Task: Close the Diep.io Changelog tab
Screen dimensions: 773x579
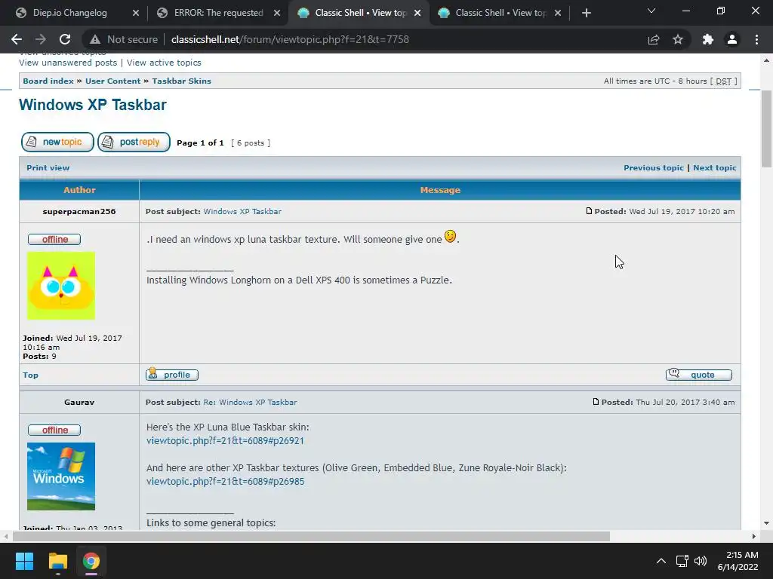Action: [136, 13]
